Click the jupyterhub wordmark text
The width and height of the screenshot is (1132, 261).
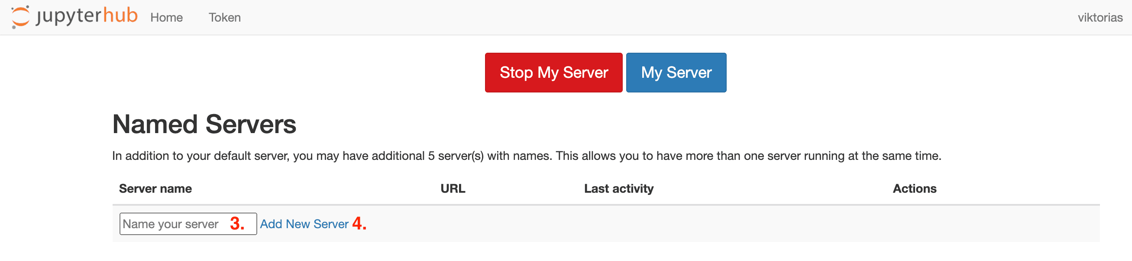coord(87,16)
